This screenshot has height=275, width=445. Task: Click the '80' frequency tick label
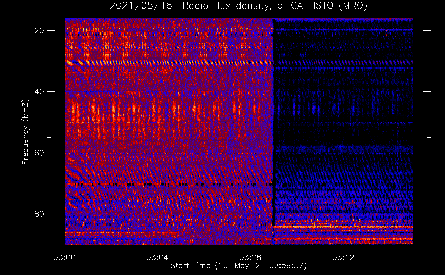click(x=40, y=214)
